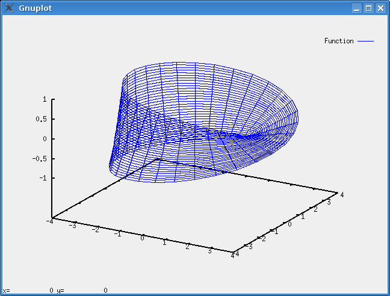
Task: Maximize the Gnuplot window
Action: click(368, 8)
